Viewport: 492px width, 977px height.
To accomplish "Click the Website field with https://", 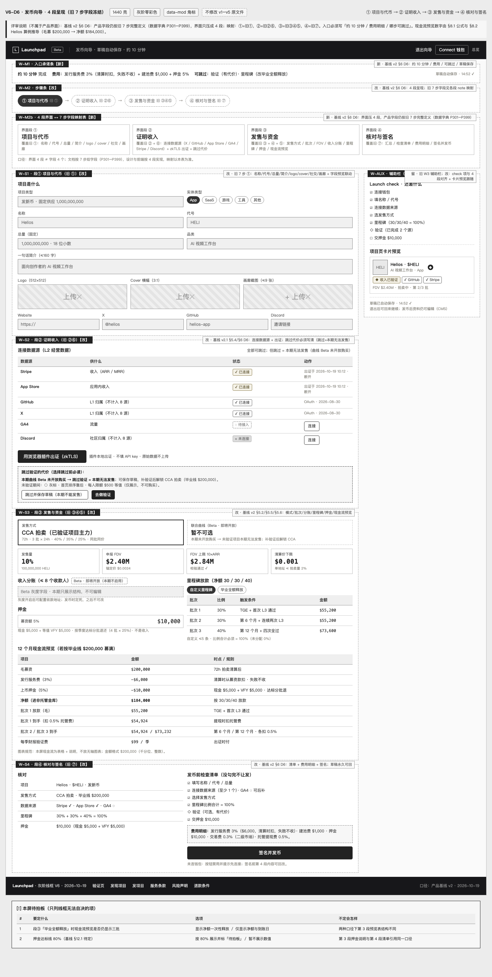I will click(58, 324).
